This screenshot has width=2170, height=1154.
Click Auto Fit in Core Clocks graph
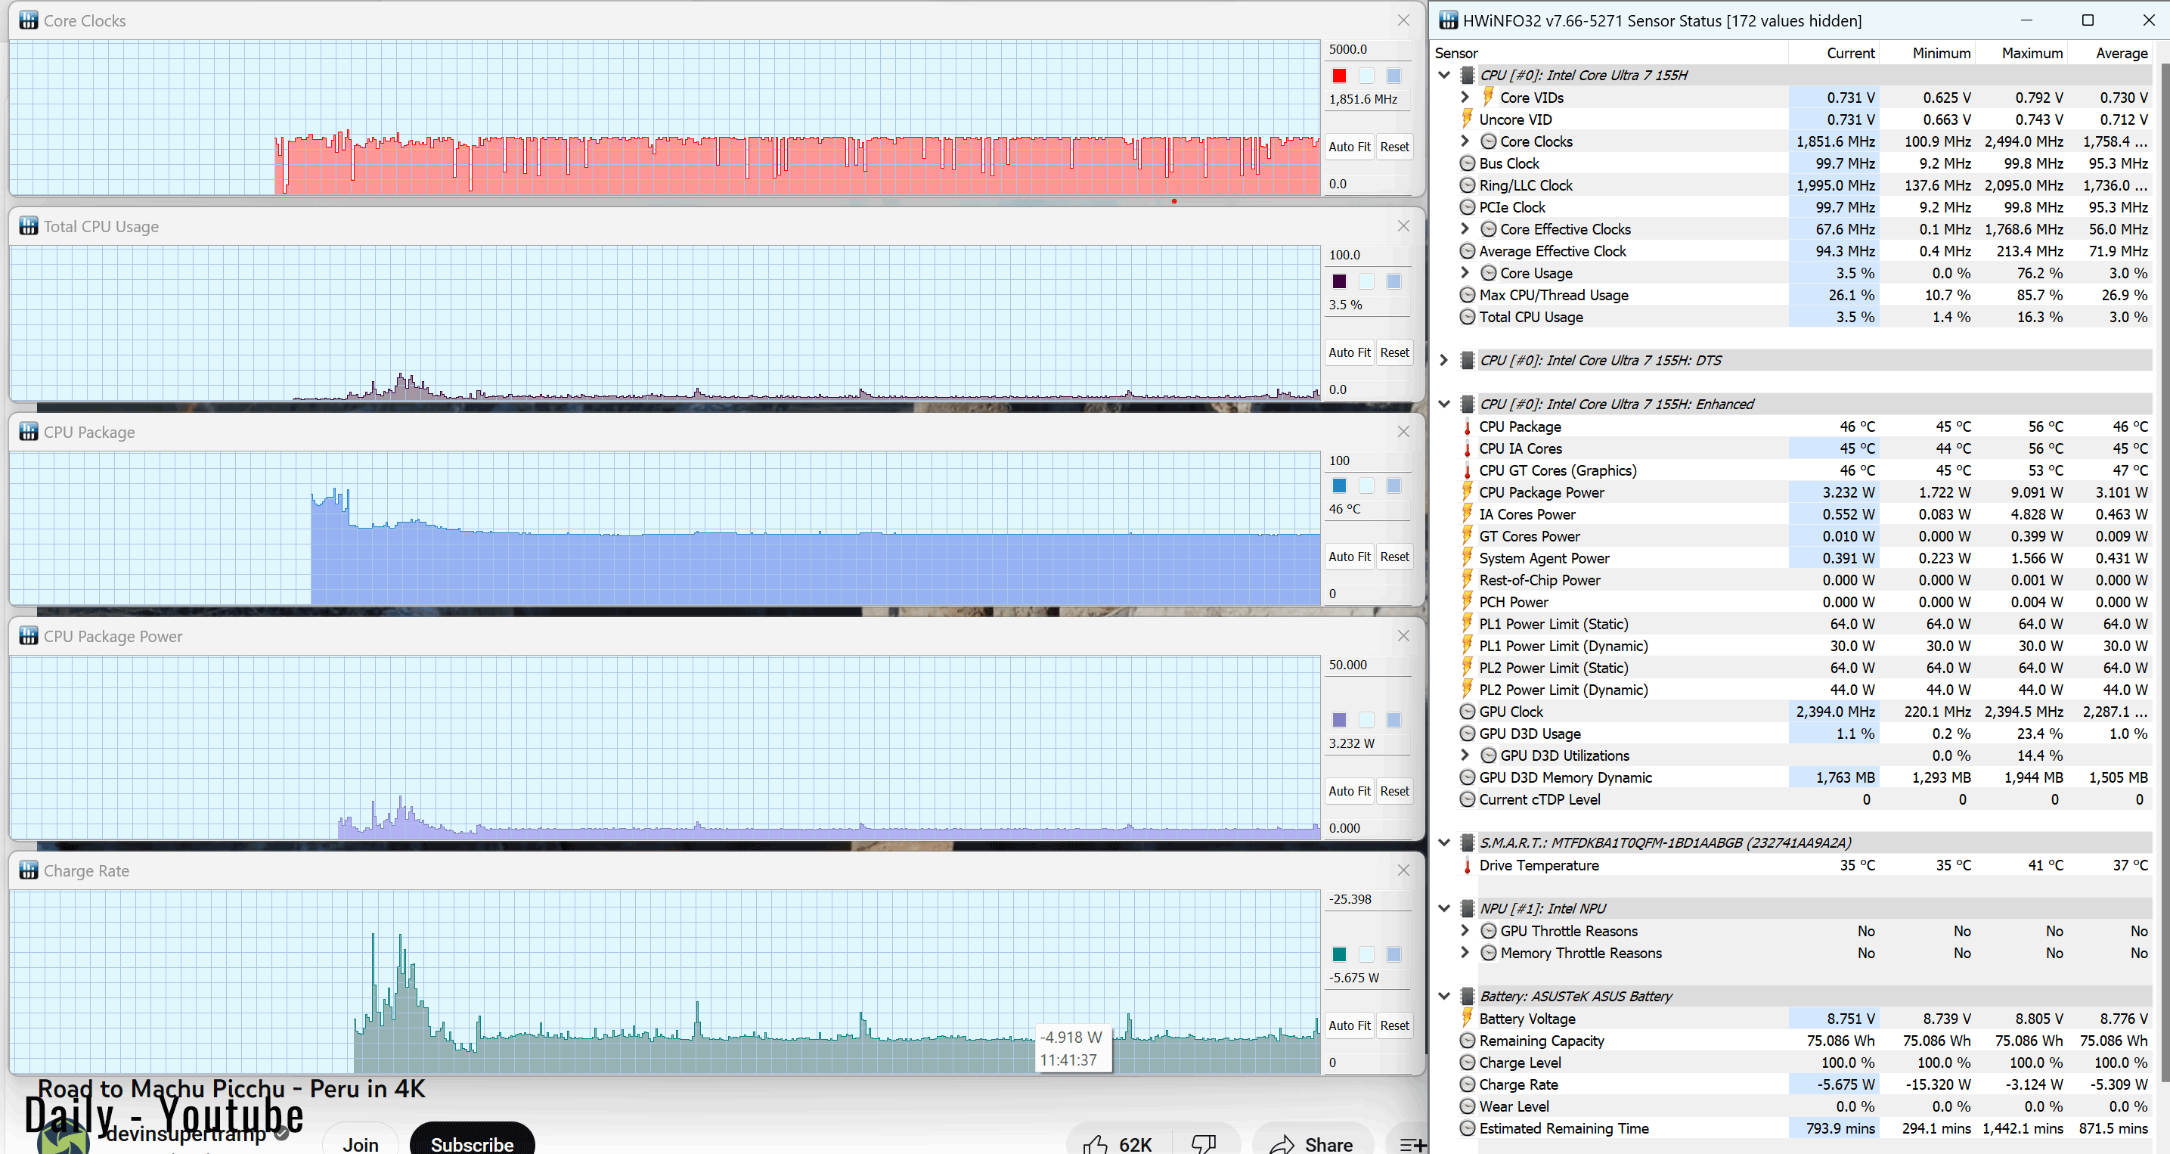(1349, 147)
